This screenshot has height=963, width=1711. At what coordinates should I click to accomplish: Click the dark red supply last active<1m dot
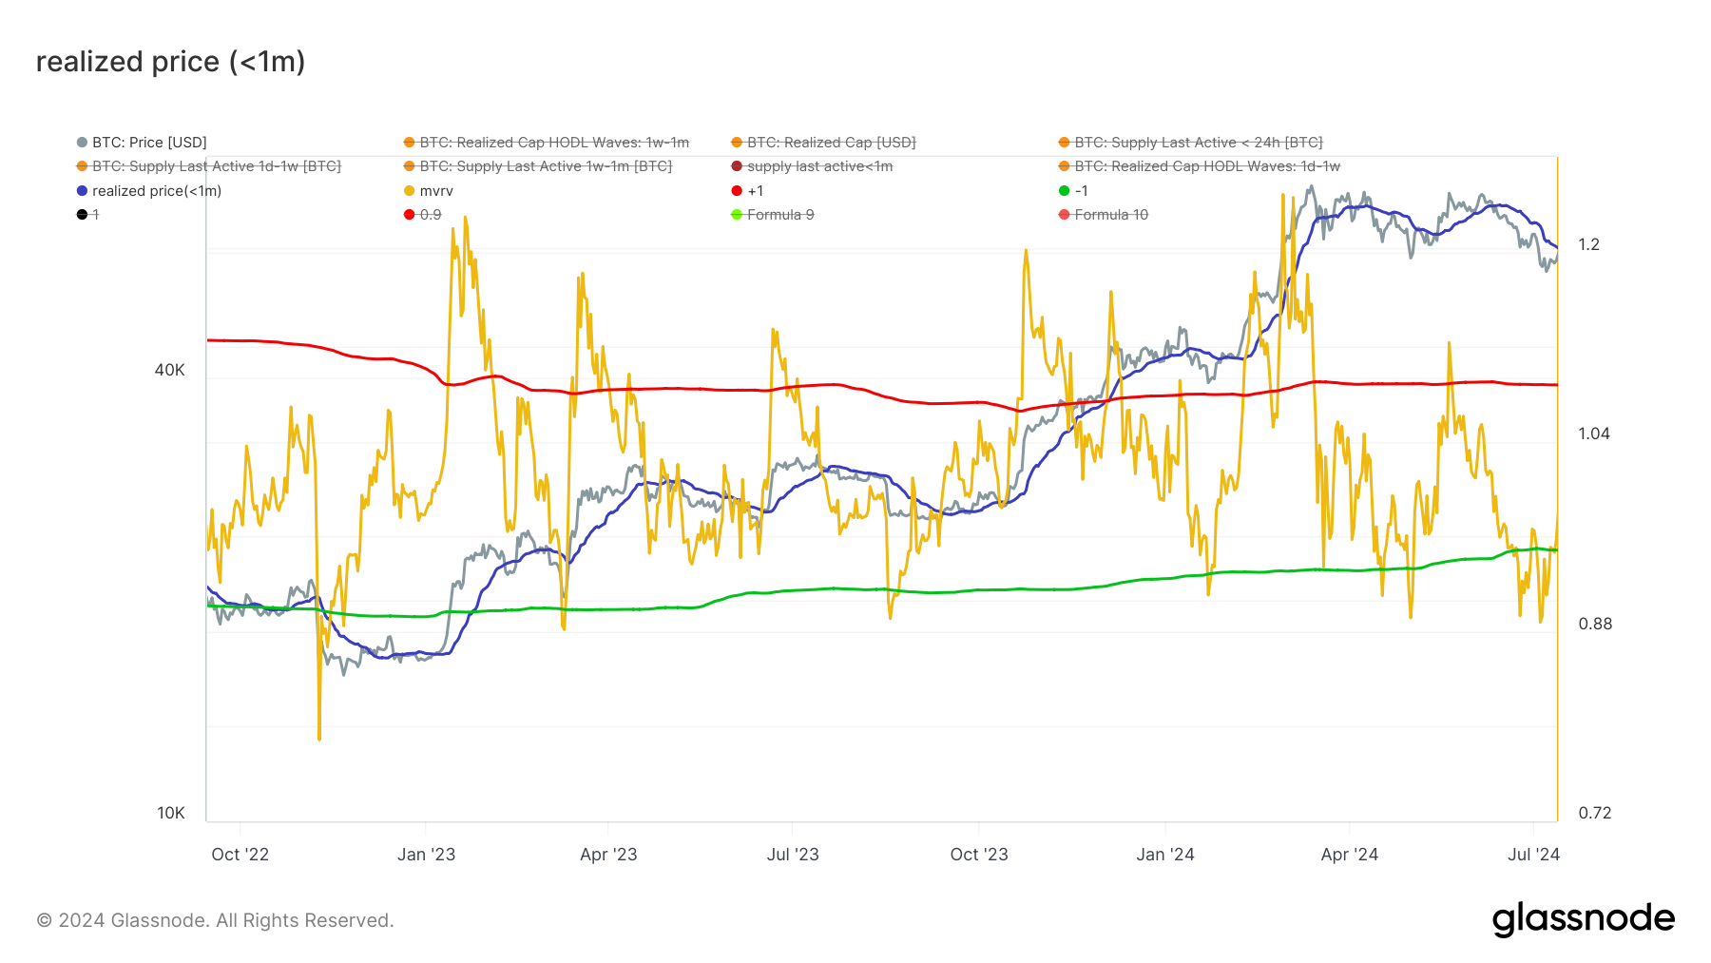(x=736, y=166)
